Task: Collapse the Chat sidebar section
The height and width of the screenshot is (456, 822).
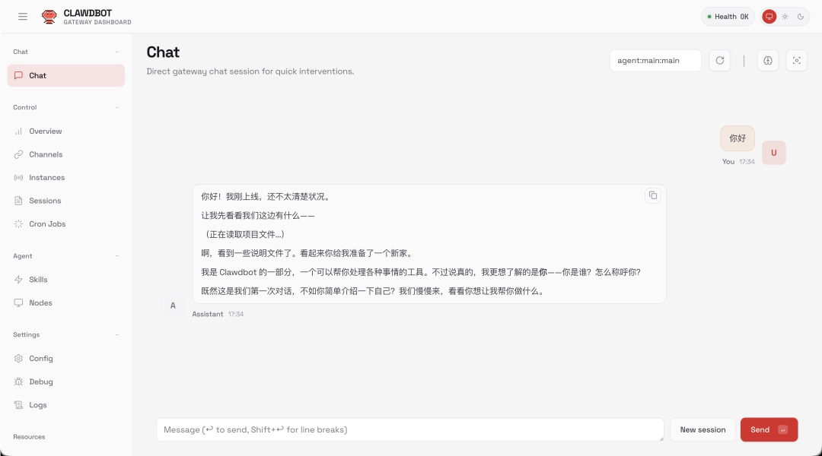Action: click(x=116, y=52)
